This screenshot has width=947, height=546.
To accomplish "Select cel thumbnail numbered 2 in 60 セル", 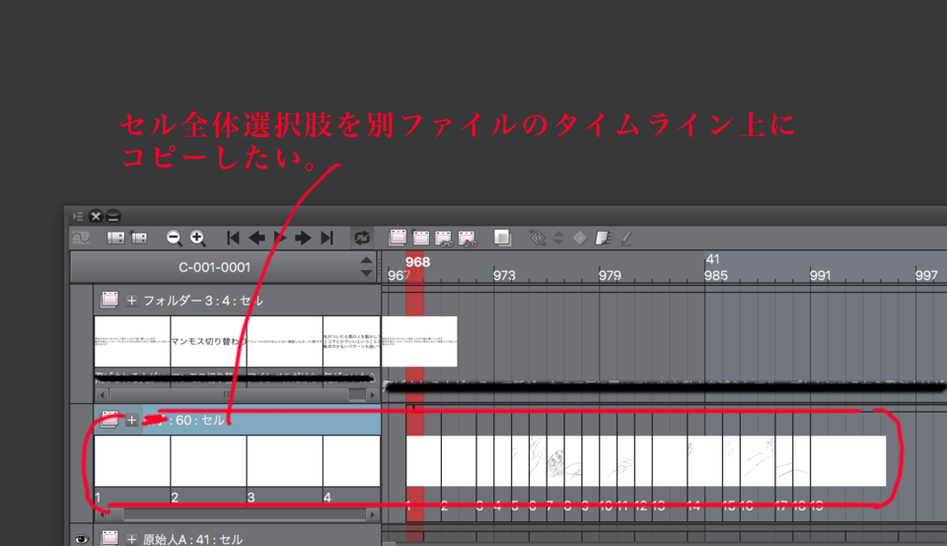I will coord(208,461).
